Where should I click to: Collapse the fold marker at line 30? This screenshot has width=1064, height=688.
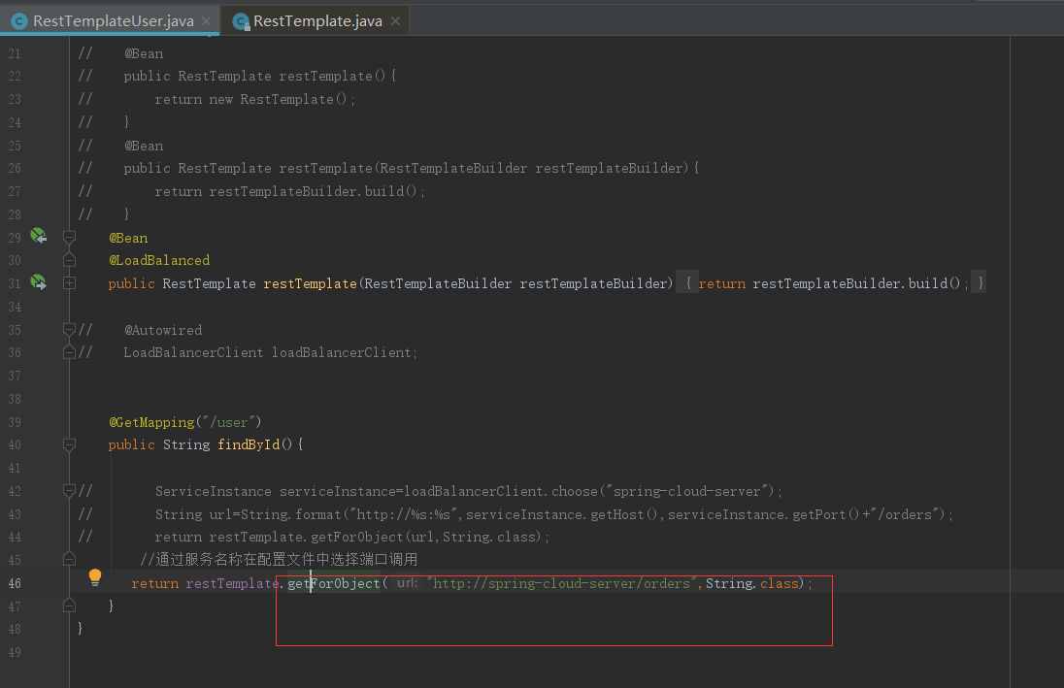coord(69,260)
